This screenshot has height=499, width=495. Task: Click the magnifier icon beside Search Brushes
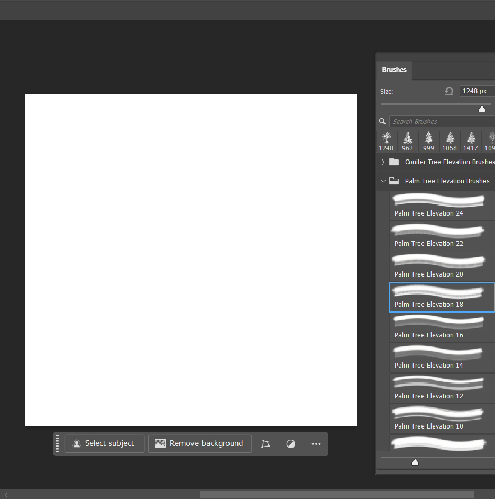(382, 121)
